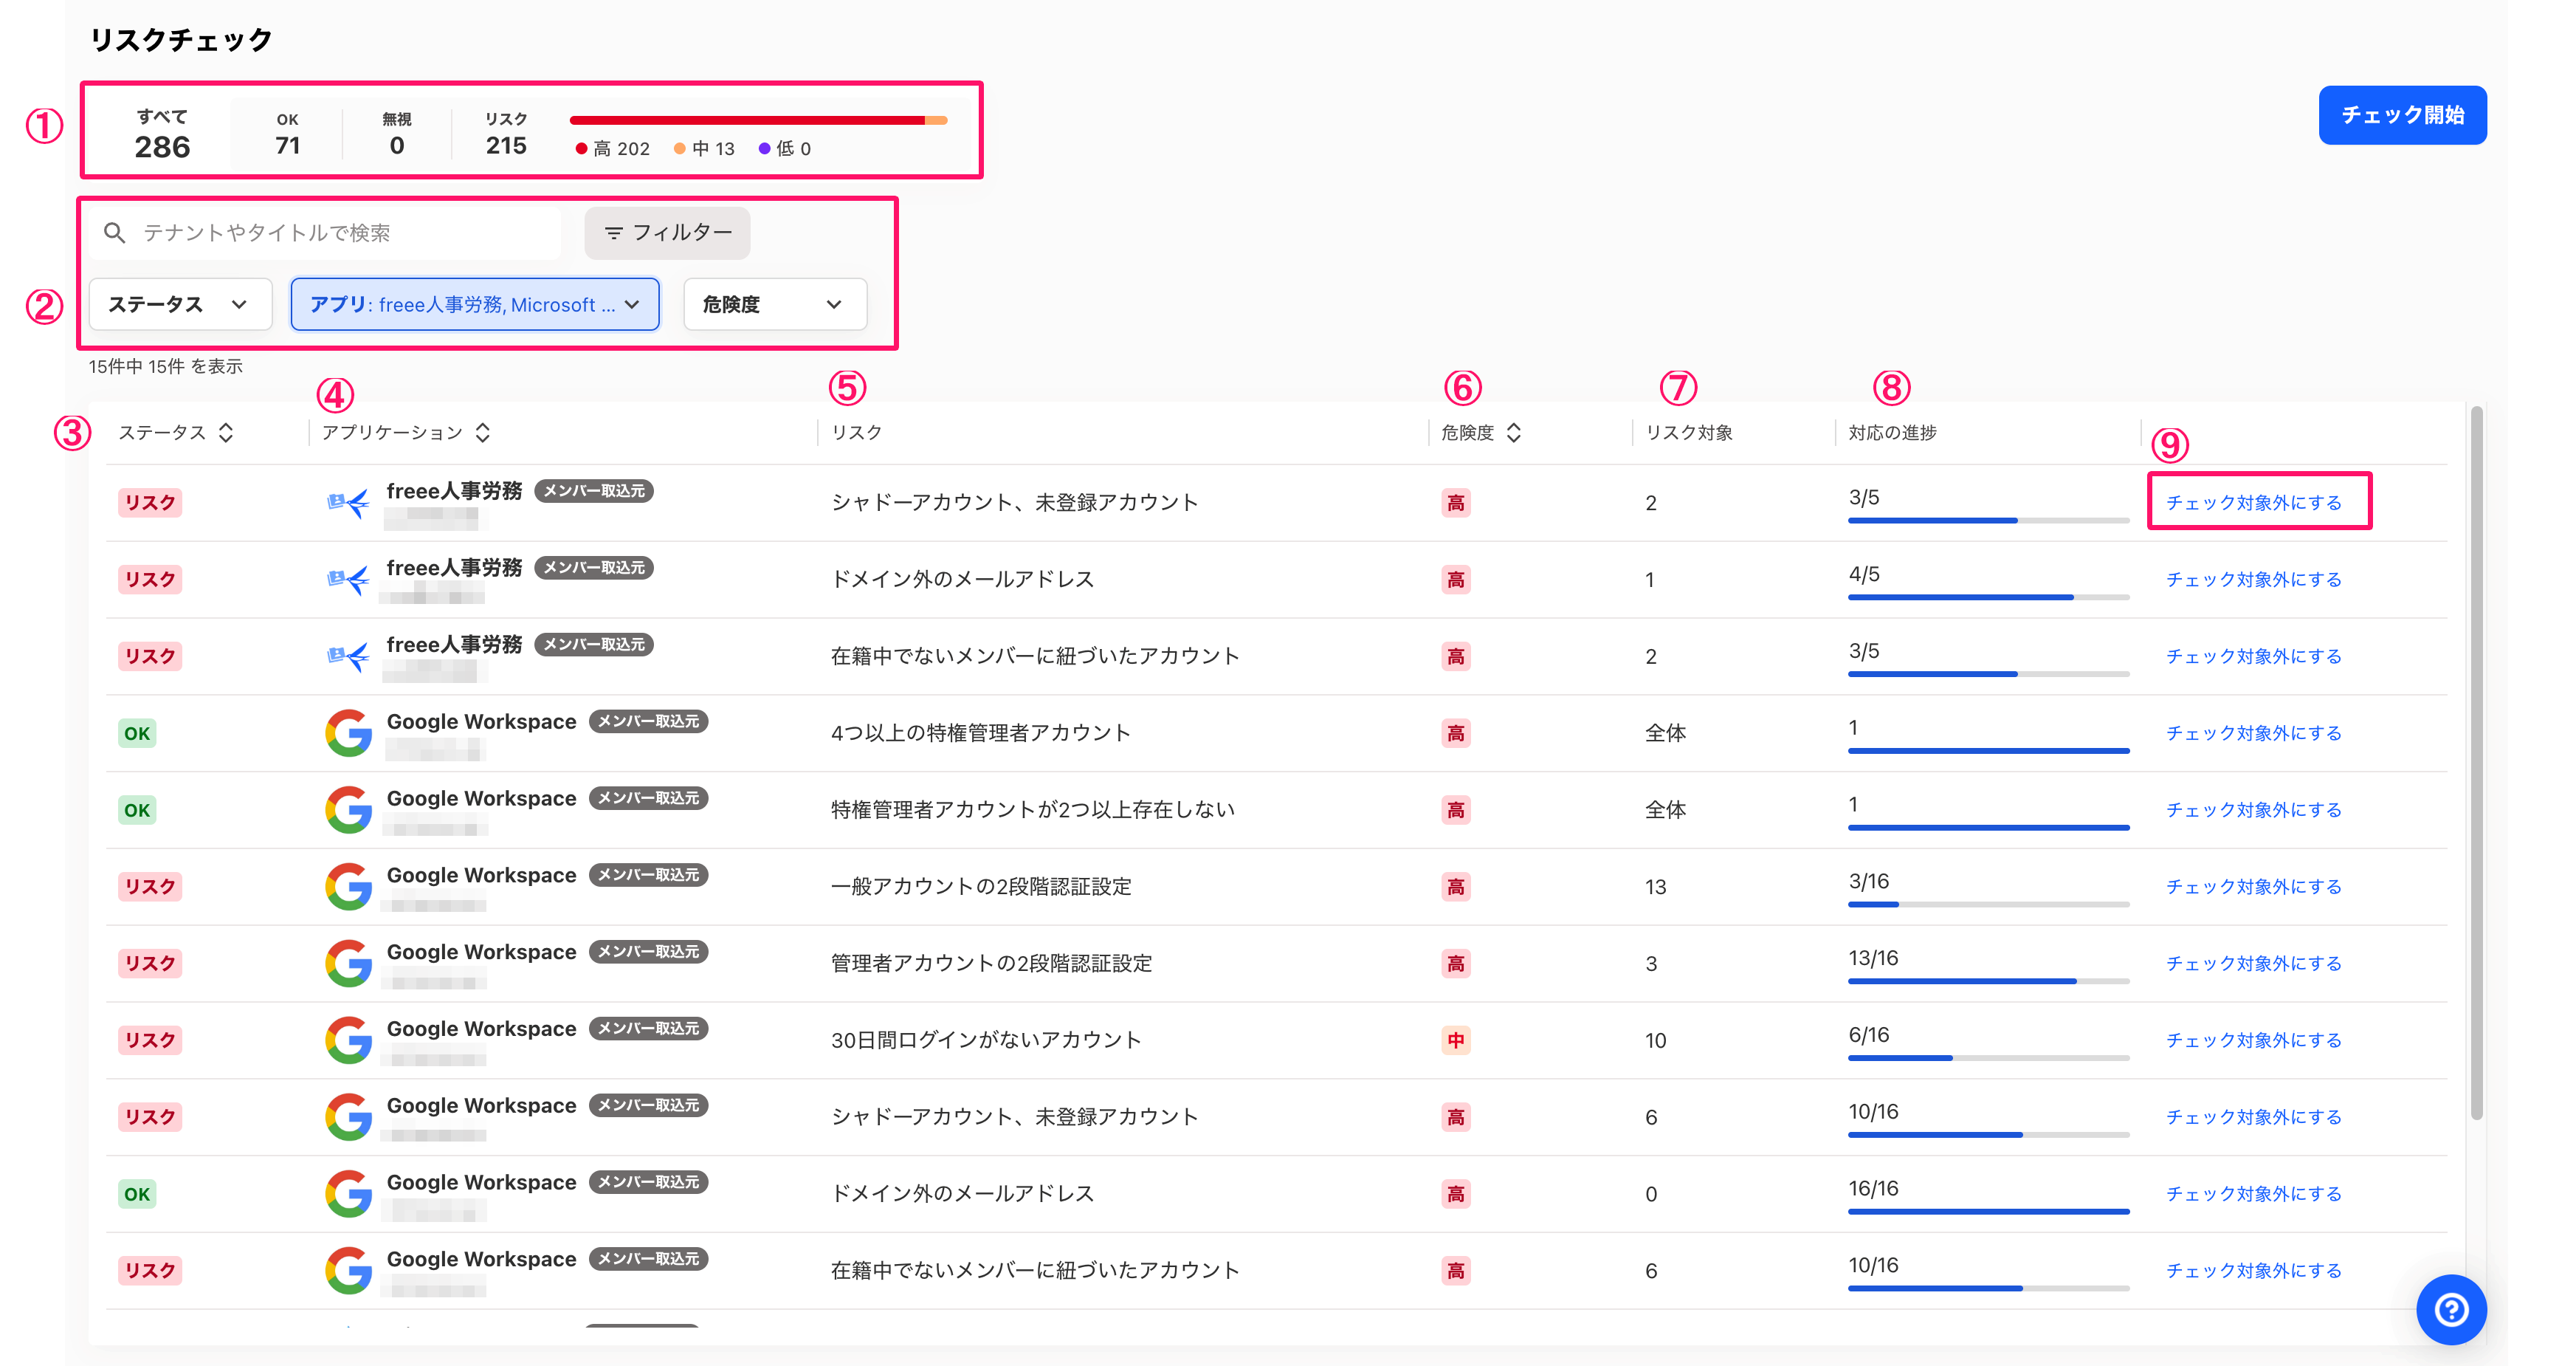Image resolution: width=2576 pixels, height=1366 pixels.
Task: Click the リスク対象 value 13
Action: (x=1655, y=886)
